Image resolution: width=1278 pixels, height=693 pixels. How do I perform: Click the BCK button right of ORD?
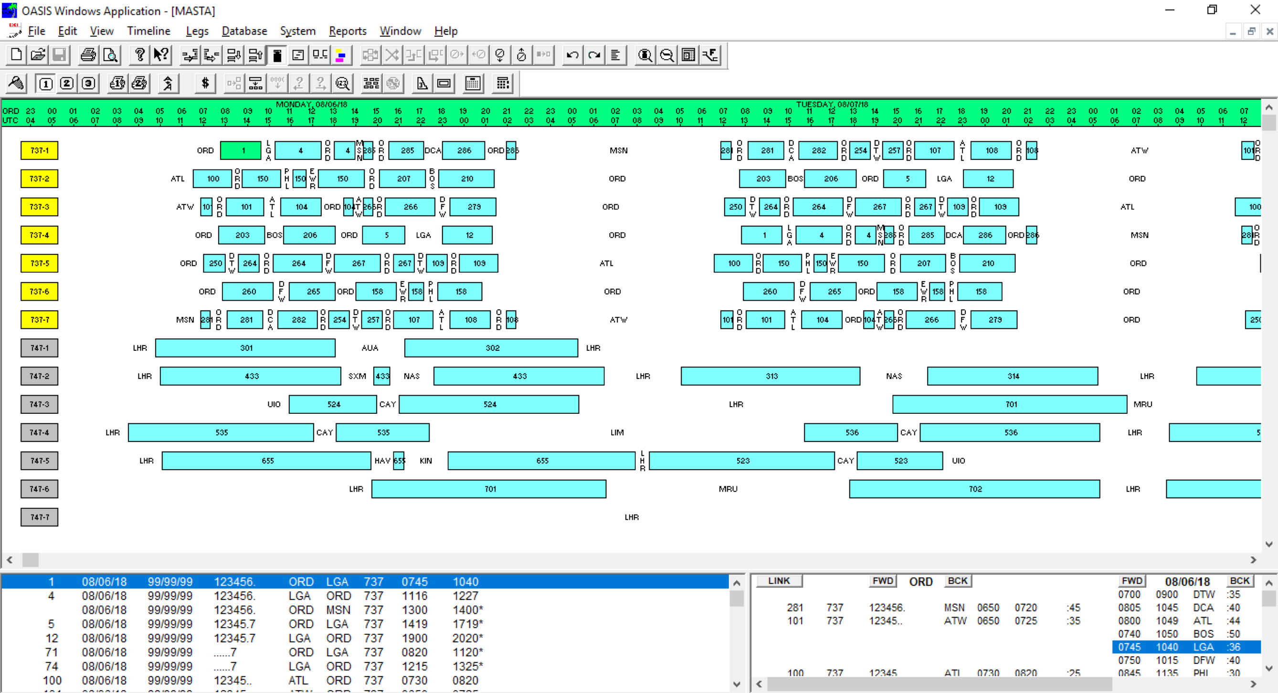point(958,580)
